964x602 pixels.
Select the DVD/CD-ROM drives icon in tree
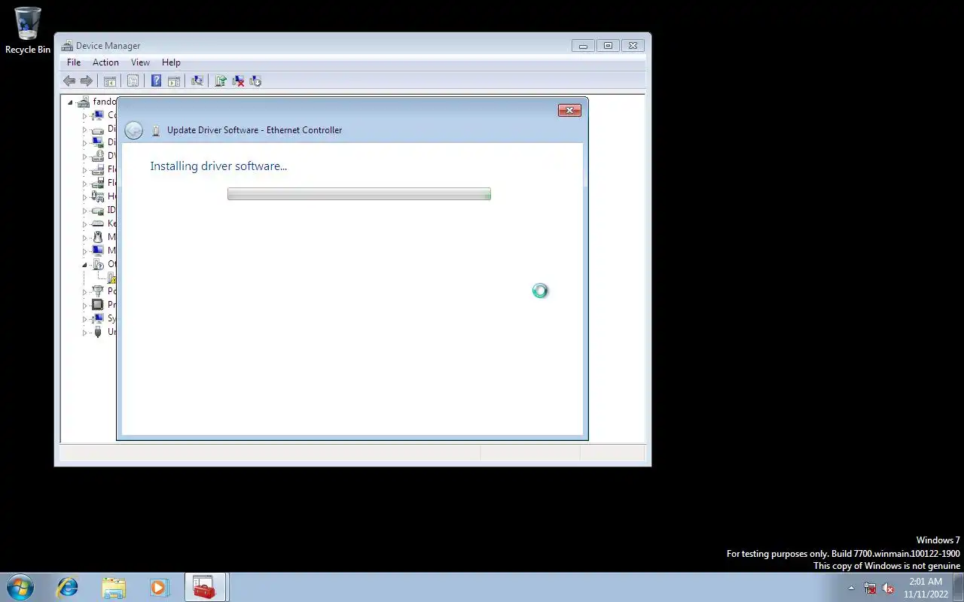click(x=97, y=156)
